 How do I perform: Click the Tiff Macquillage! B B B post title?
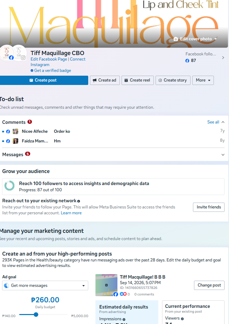[x=142, y=277]
